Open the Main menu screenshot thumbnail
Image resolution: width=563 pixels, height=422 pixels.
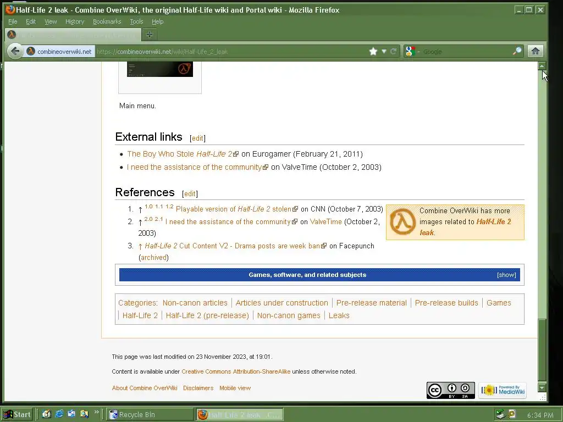pyautogui.click(x=160, y=69)
